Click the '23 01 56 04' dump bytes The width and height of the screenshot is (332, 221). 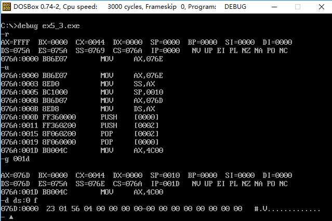tap(69, 209)
